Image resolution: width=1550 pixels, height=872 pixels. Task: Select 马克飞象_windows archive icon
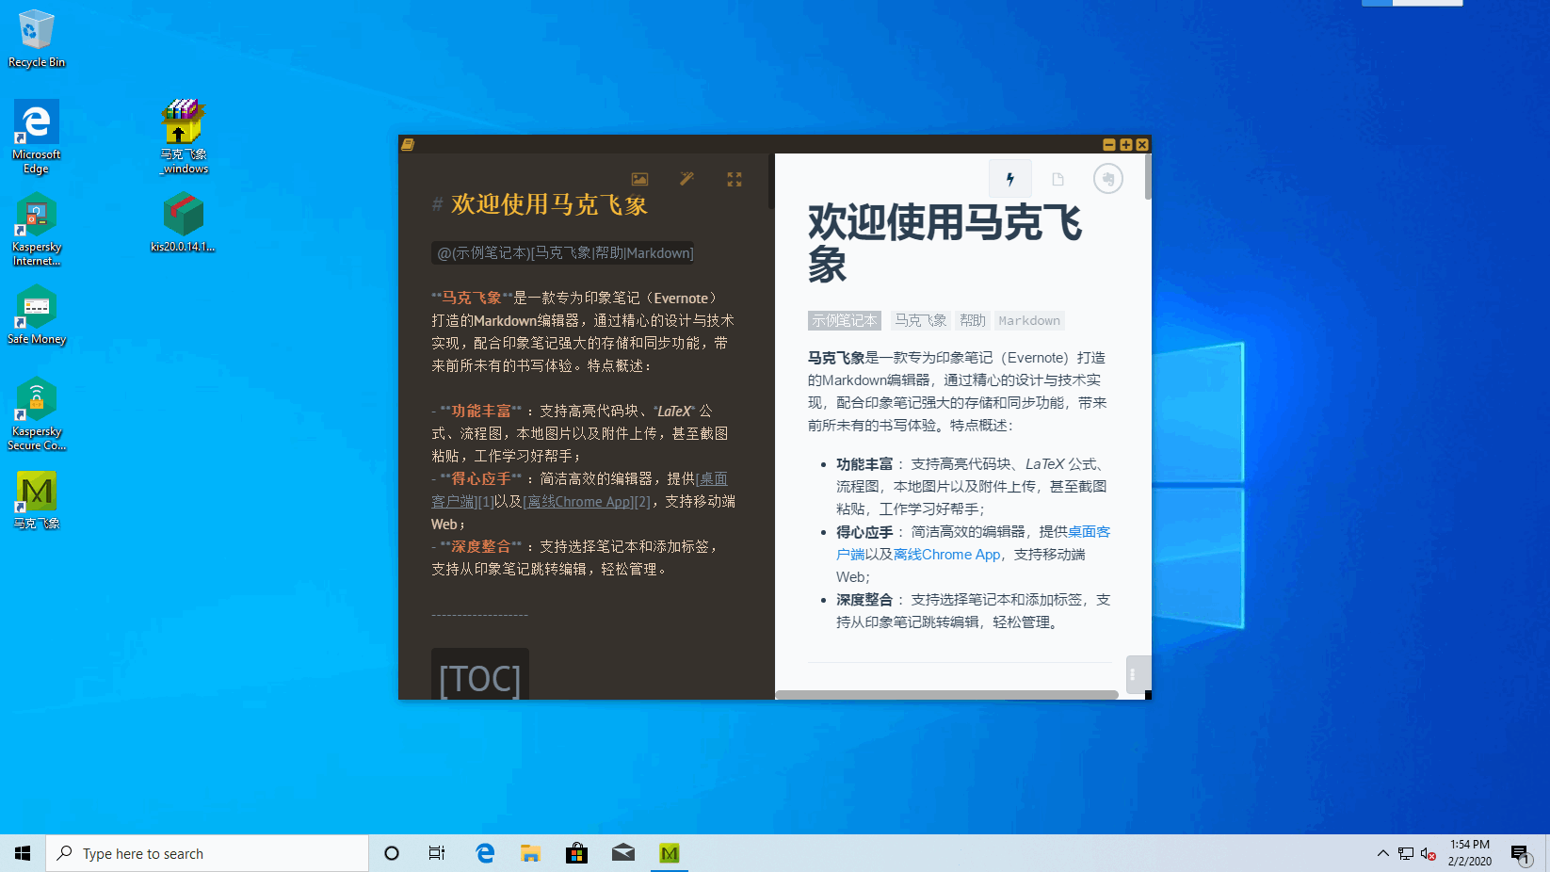pos(184,137)
